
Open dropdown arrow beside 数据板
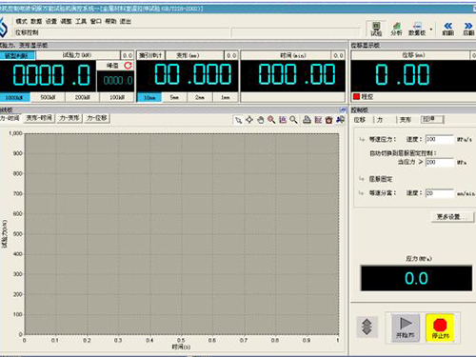click(x=431, y=30)
